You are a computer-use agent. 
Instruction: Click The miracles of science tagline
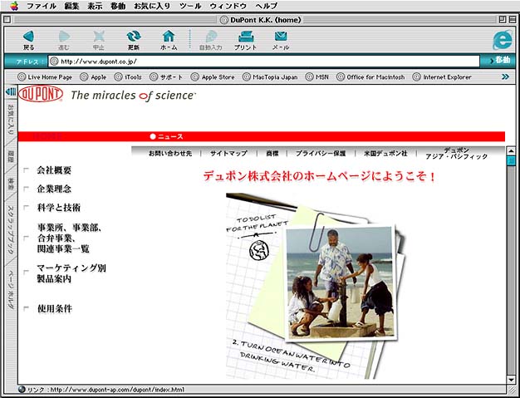coord(133,96)
